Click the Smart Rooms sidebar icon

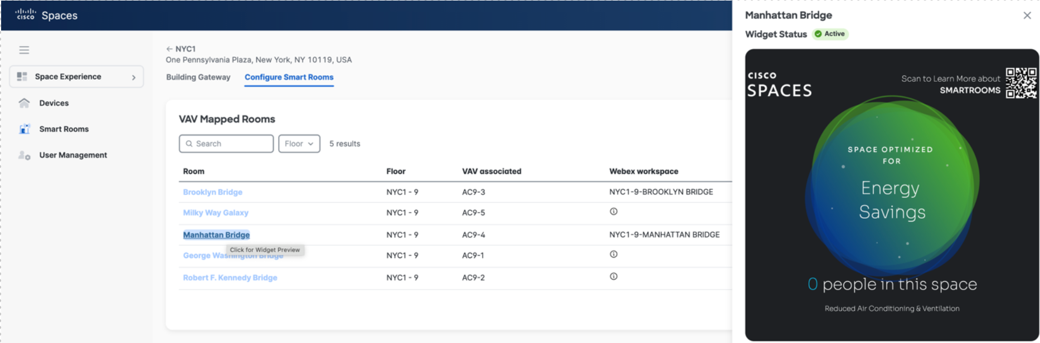click(x=24, y=129)
